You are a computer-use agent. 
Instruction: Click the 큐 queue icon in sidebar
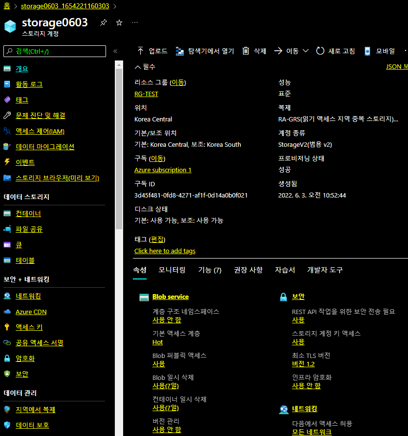(7, 245)
